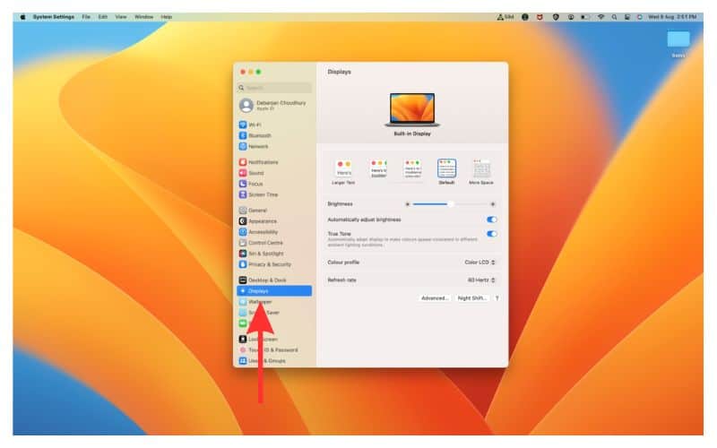Open Privacy & Security pane
717x448 pixels.
coord(268,264)
